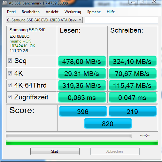This screenshot has width=162, height=162.
Task: Uncheck the Seq test checkbox
Action: [10, 61]
